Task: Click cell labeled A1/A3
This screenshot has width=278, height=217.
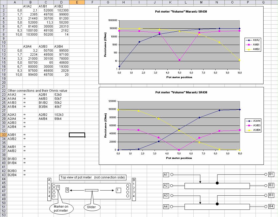Action: pyautogui.click(x=15, y=95)
